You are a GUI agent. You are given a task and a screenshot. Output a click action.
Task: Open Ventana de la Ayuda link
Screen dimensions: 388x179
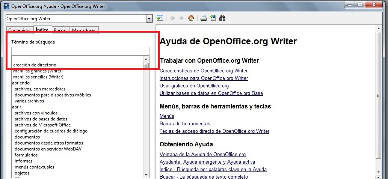coord(202,155)
